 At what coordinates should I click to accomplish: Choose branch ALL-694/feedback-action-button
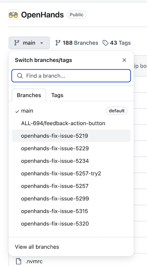coord(71,123)
